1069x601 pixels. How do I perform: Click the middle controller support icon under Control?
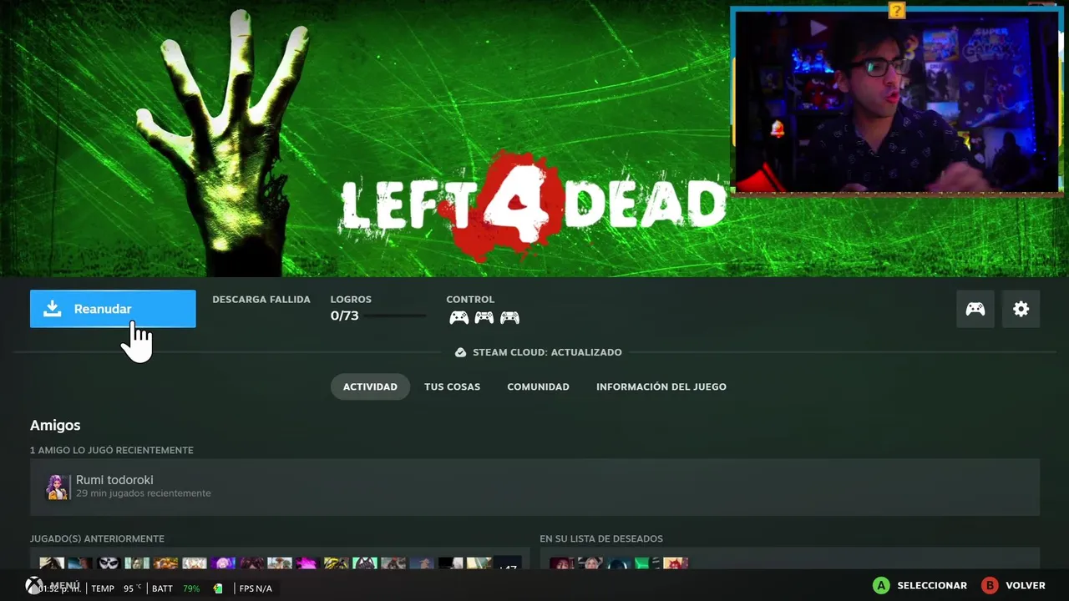tap(484, 317)
